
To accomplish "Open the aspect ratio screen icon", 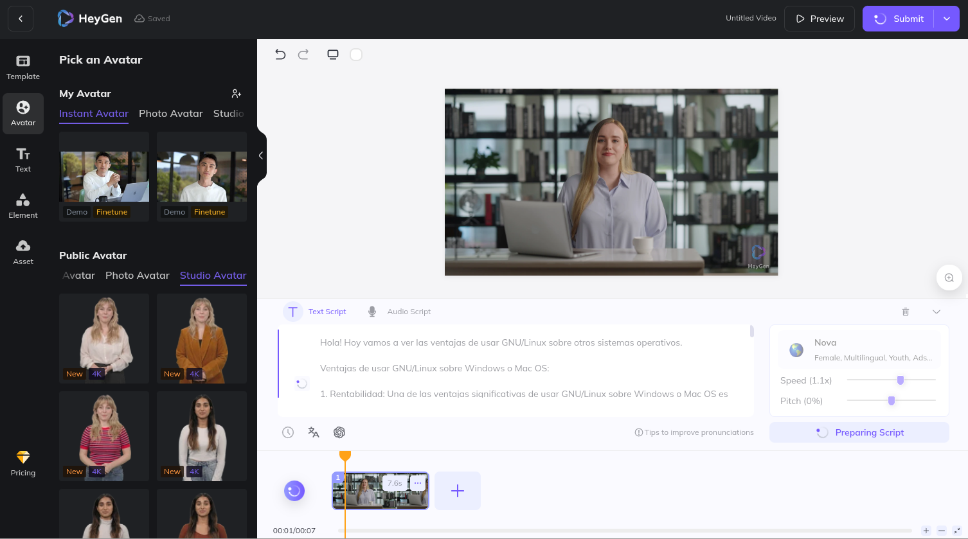I will (332, 55).
